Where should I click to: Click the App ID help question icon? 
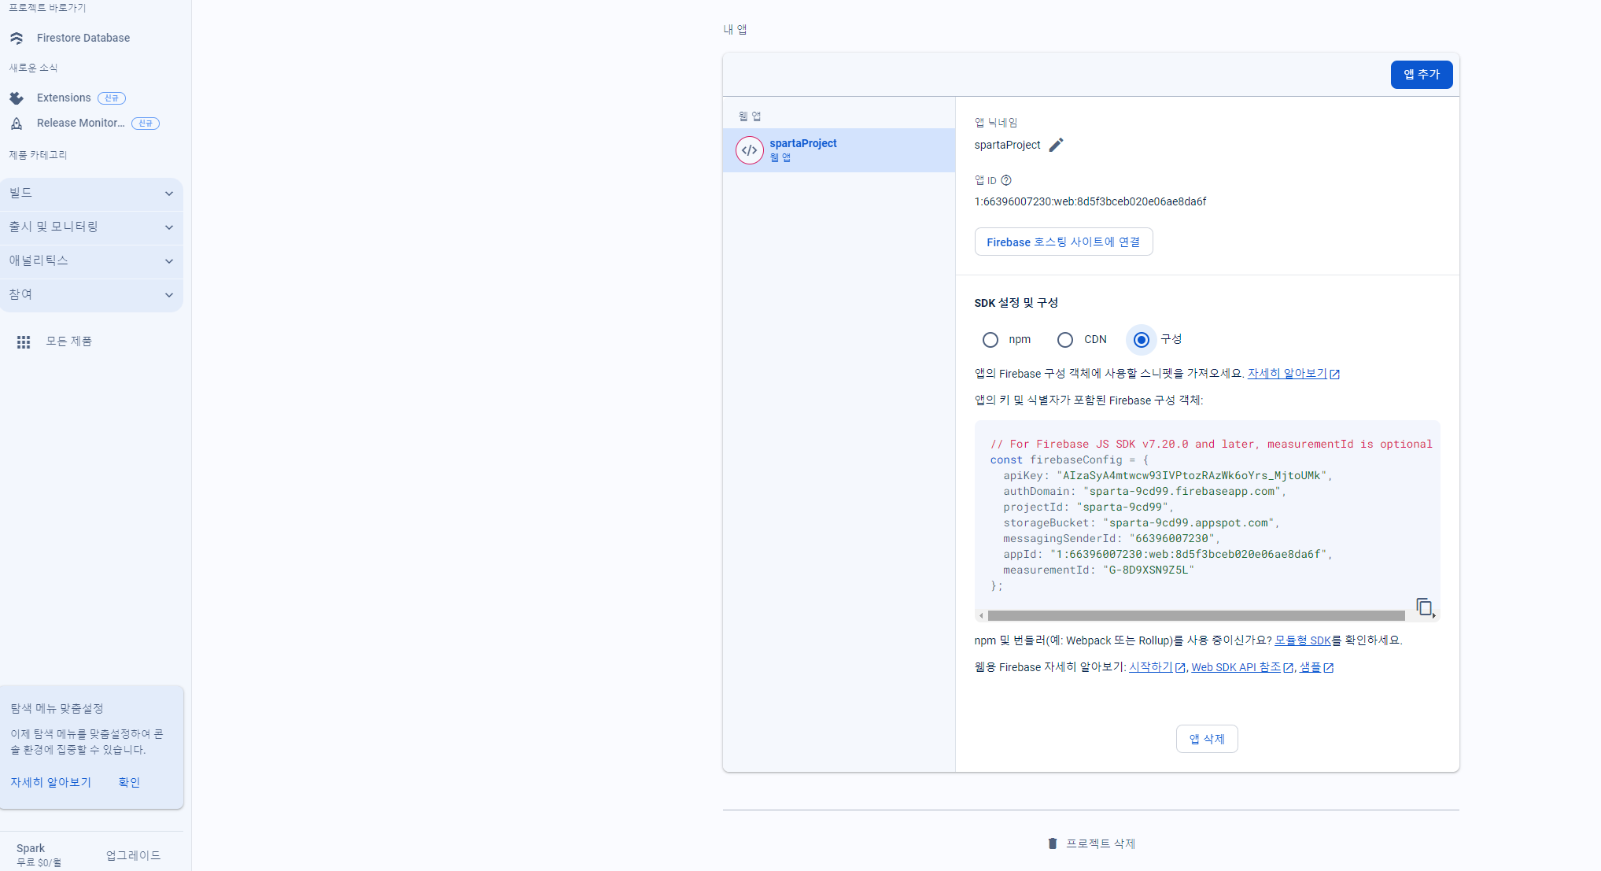[1006, 180]
